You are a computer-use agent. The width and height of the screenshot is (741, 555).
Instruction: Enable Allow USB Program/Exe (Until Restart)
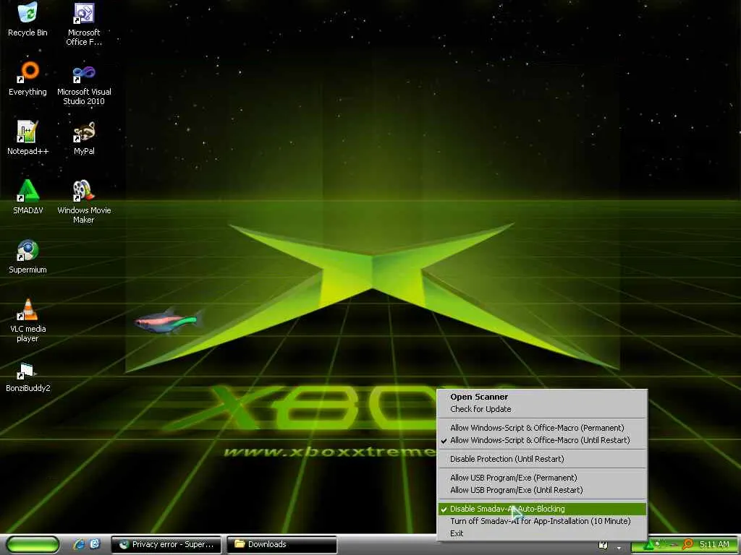coord(543,491)
